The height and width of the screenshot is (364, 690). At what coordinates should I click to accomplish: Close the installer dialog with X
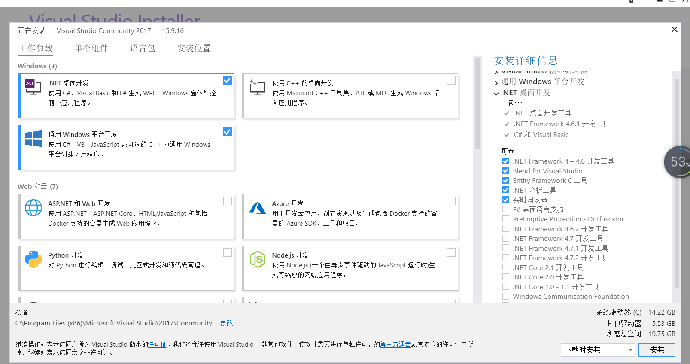tap(675, 29)
